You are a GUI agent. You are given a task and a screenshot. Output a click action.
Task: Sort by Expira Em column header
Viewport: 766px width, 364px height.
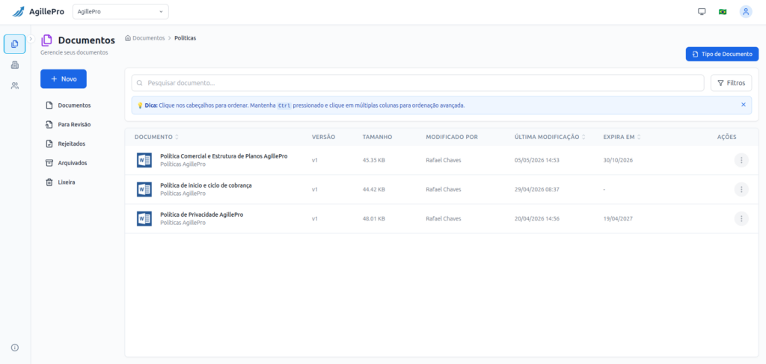click(x=622, y=137)
